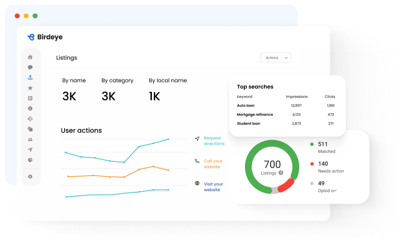Viewport: 414px width, 240px height.
Task: Click the By local name label
Action: (168, 80)
